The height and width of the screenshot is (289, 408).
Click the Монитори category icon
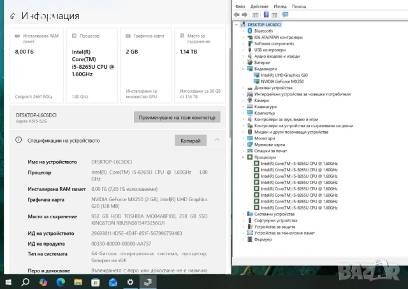pyautogui.click(x=250, y=138)
